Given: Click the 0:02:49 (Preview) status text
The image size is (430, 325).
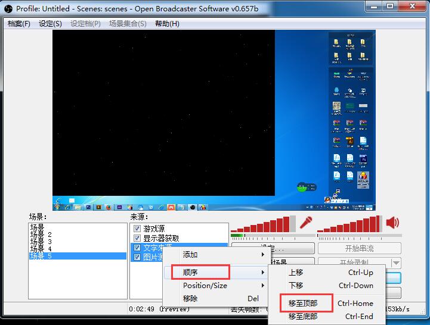Looking at the screenshot, I should pos(159,309).
